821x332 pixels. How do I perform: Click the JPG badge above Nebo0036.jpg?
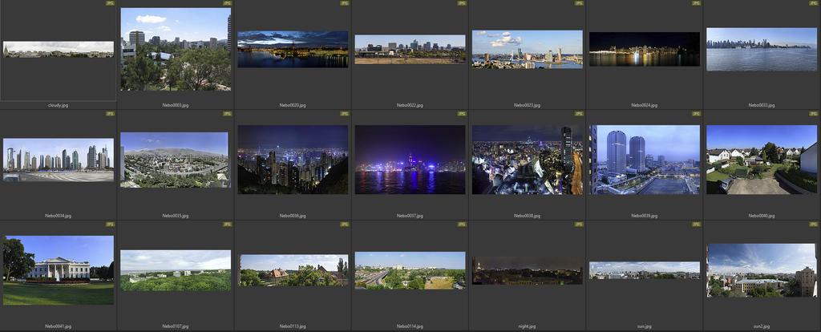point(345,114)
